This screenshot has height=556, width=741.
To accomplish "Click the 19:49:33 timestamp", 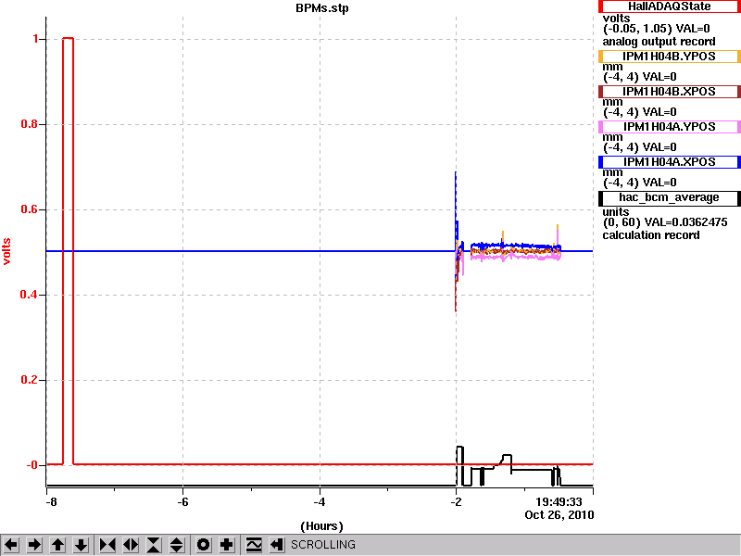I will point(559,501).
